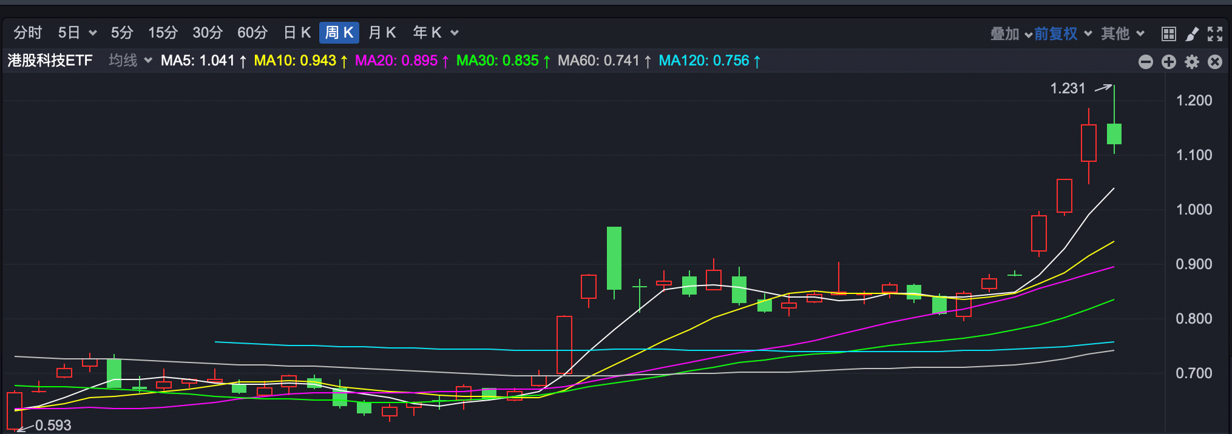The width and height of the screenshot is (1232, 434).
Task: Click the plus zoom-in chart button
Action: [x=1168, y=62]
